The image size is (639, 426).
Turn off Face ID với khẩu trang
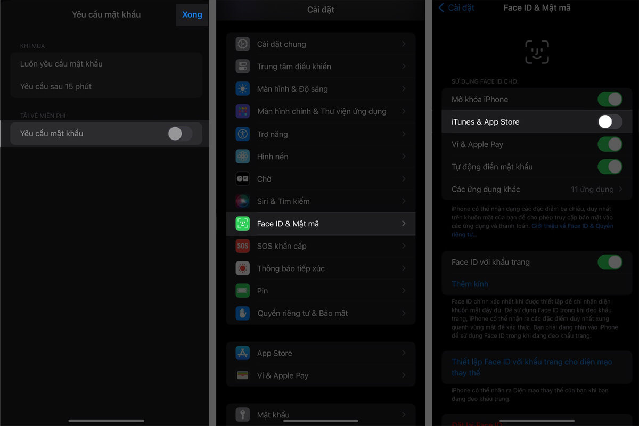[x=610, y=262]
